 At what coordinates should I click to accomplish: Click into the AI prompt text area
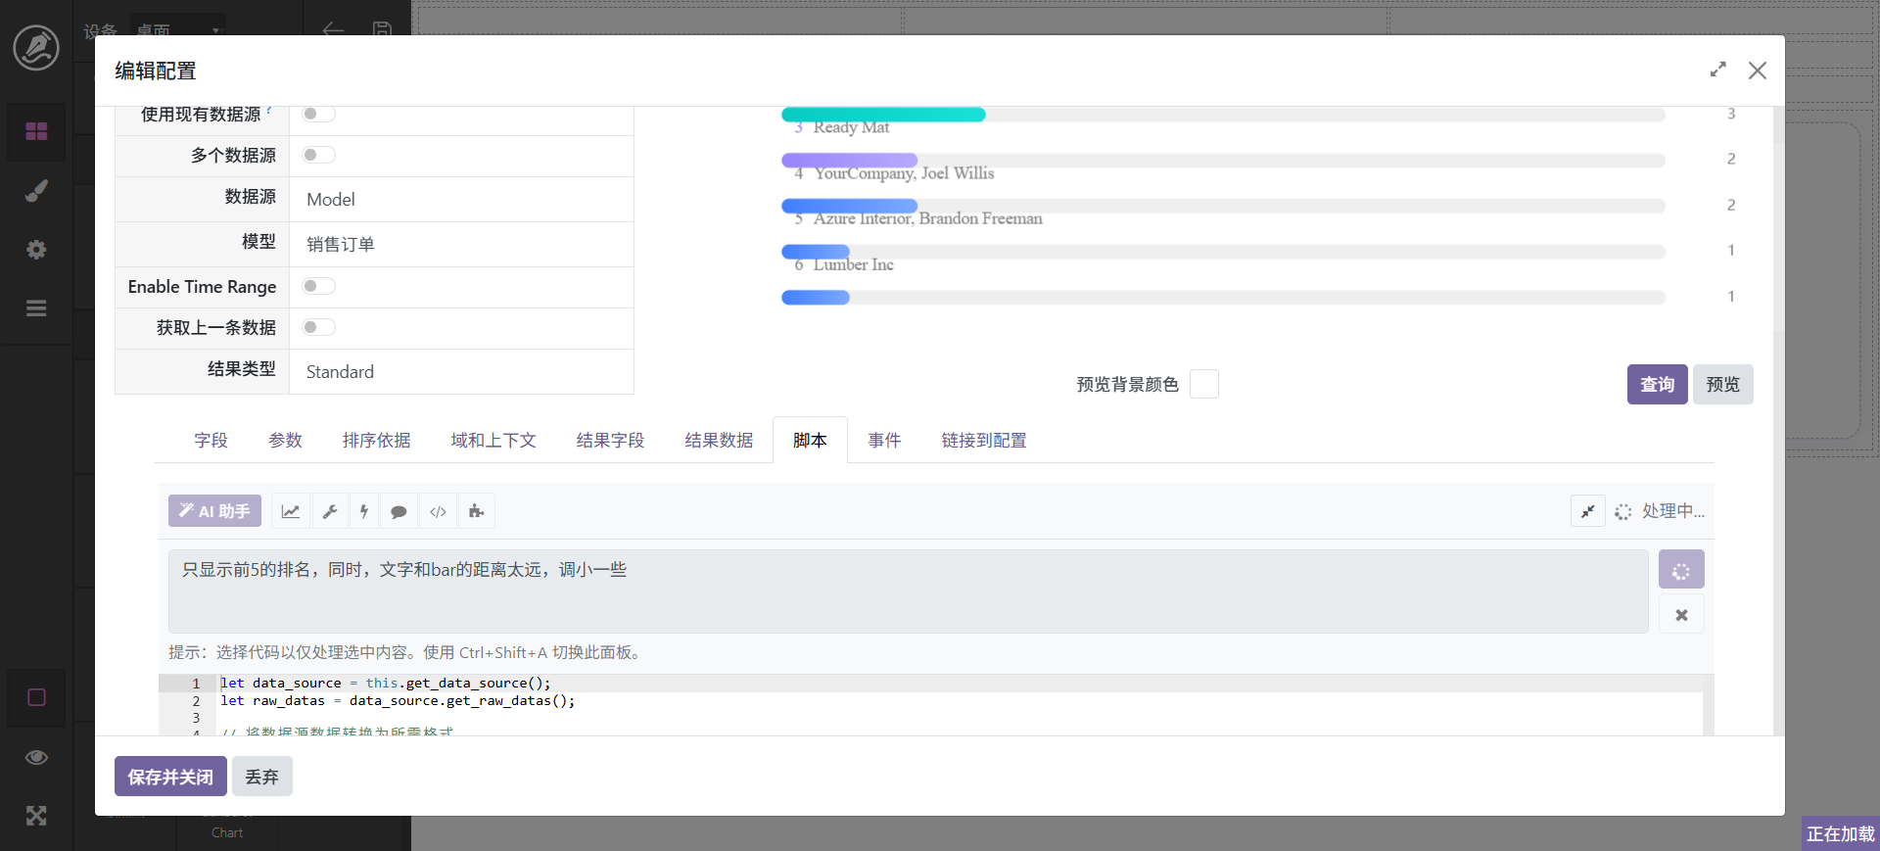[908, 591]
